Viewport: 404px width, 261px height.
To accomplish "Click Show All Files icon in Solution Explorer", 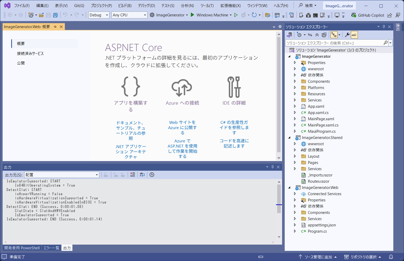I will 324,35.
